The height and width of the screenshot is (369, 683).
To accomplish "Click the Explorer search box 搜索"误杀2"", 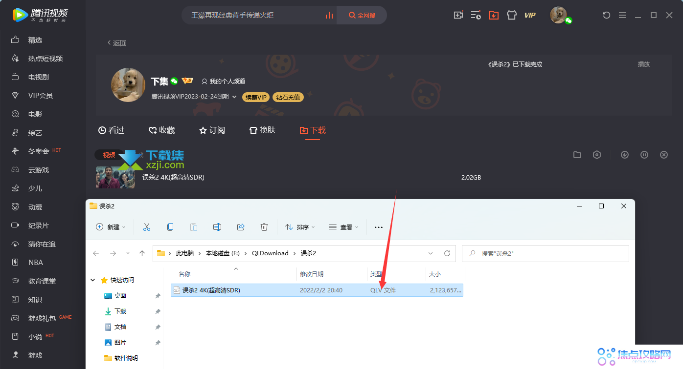I will (546, 253).
